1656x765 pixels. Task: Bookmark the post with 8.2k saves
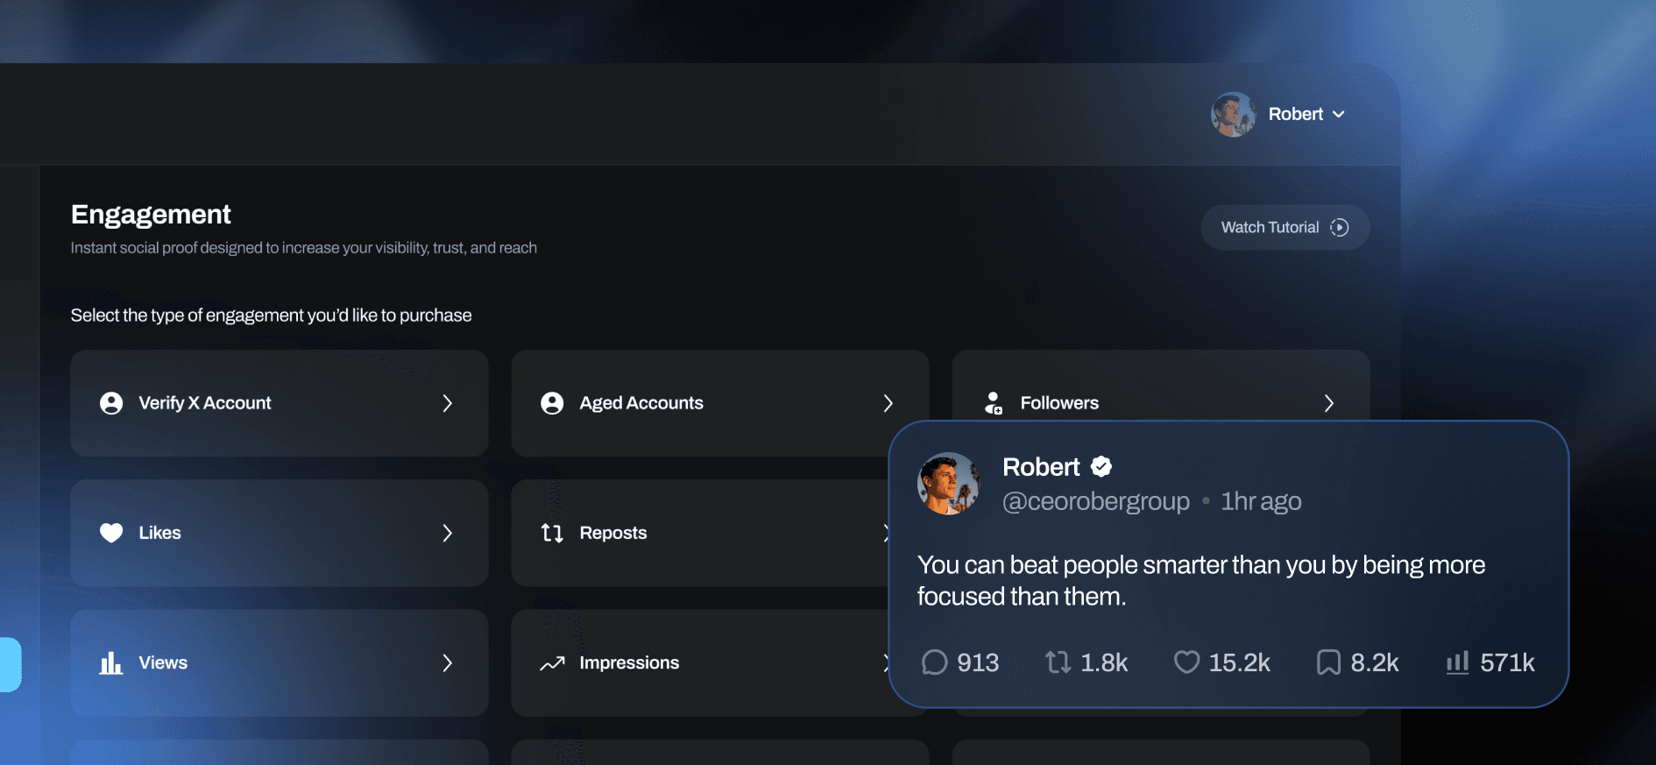point(1328,662)
